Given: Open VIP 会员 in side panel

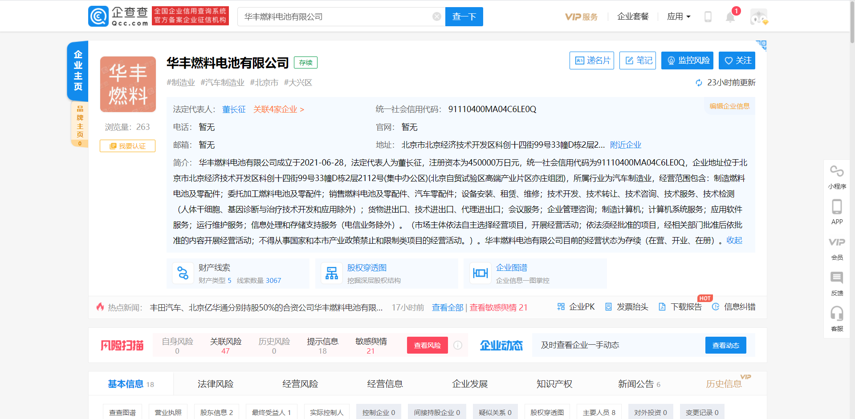Looking at the screenshot, I should [x=837, y=248].
